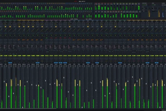166x111 pixels.
Task: Toggle the blue button on track 24
Action: 97,63
